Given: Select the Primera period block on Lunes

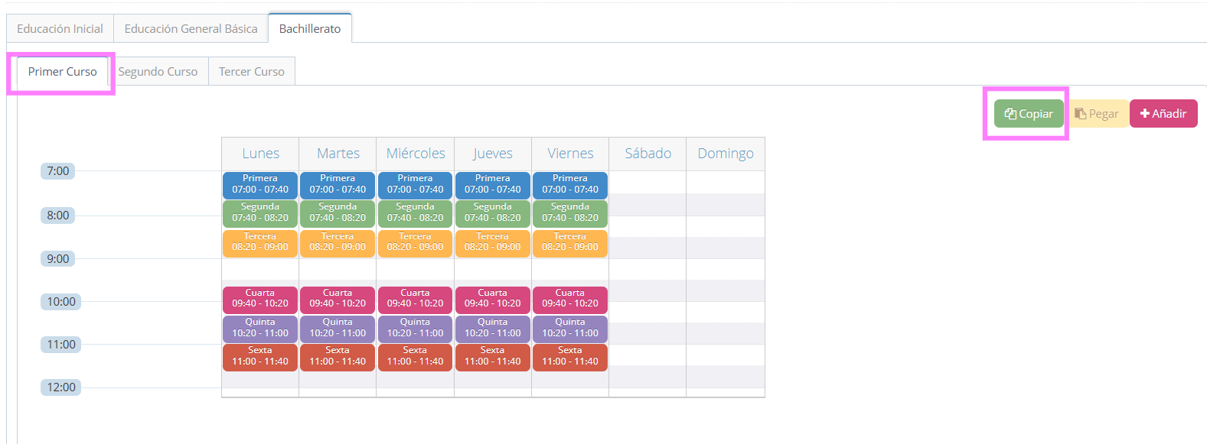Looking at the screenshot, I should [x=260, y=185].
